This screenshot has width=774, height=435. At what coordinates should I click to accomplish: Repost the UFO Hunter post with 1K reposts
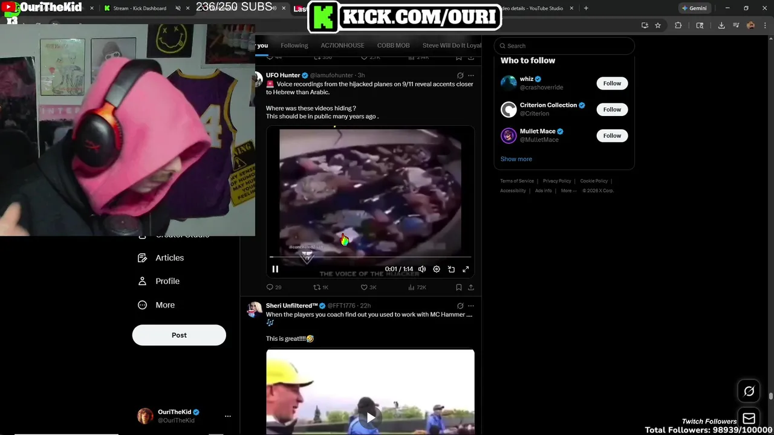click(x=320, y=288)
